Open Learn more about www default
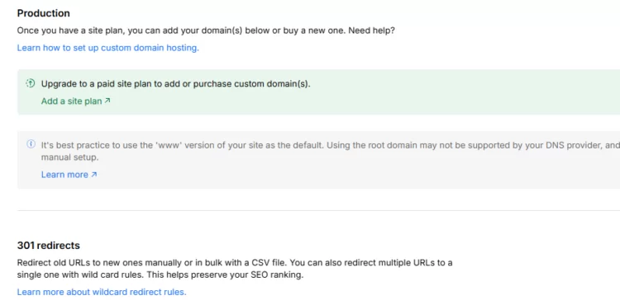Image resolution: width=620 pixels, height=305 pixels. (x=69, y=175)
